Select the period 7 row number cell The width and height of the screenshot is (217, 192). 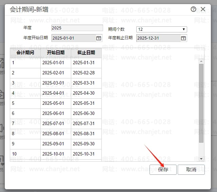pyautogui.click(x=25, y=124)
